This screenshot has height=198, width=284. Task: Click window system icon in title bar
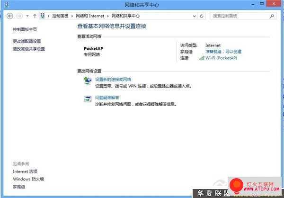[6, 5]
